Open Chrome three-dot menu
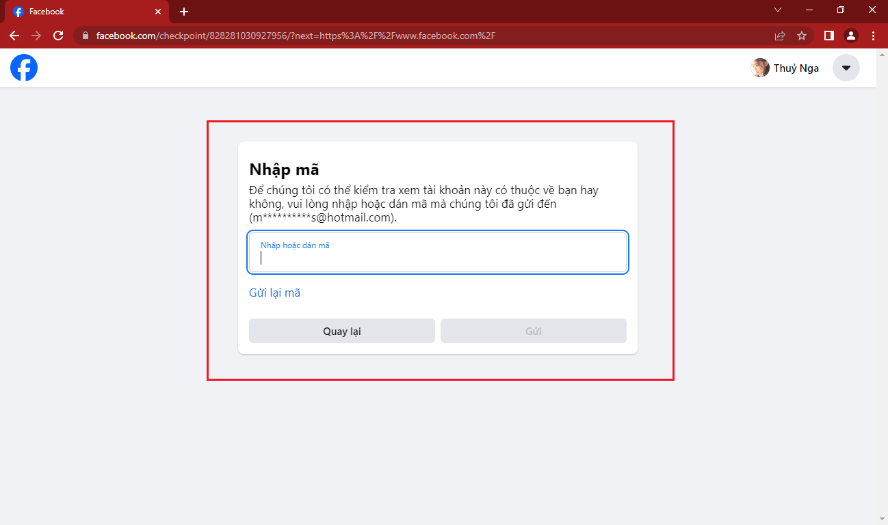Viewport: 888px width, 525px height. coord(873,36)
